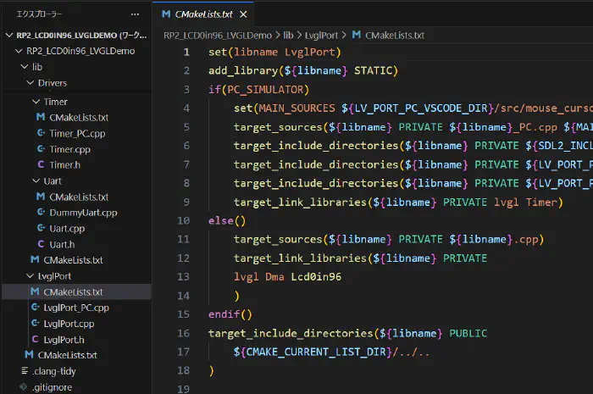Viewport: 593px width, 394px height.
Task: Click the lib segment in the breadcrumb
Action: [290, 35]
